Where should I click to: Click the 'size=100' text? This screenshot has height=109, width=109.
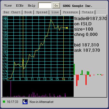coord(84,29)
